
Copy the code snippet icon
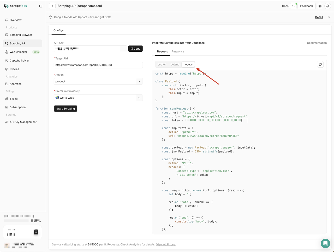coord(320,65)
